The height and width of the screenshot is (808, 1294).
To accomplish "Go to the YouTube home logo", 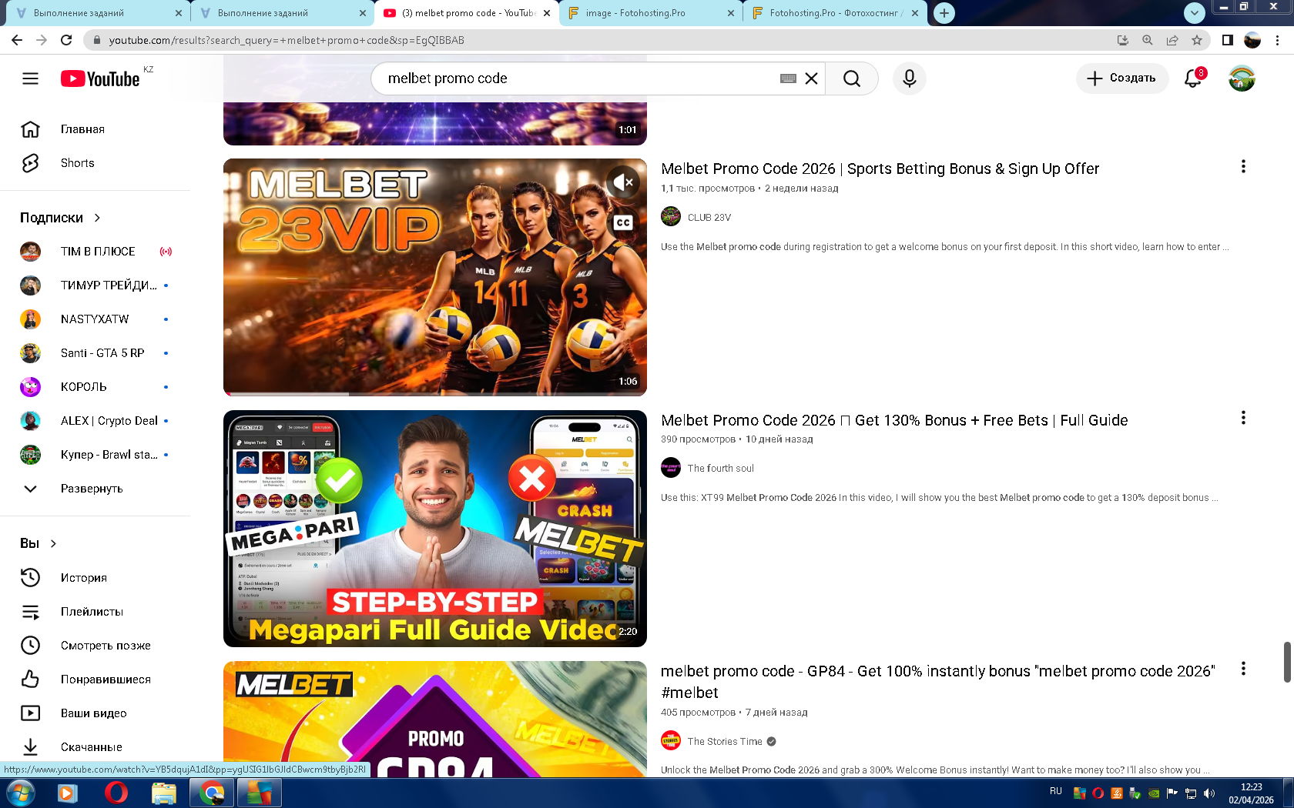I will pyautogui.click(x=100, y=78).
